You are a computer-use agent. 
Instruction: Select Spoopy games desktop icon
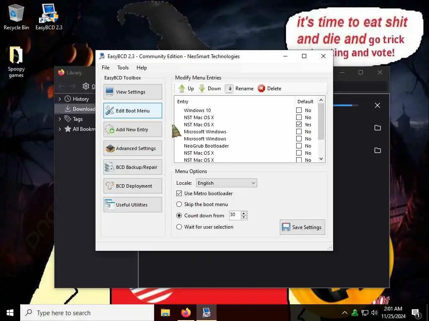tap(16, 62)
